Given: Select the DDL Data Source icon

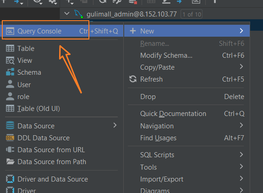Looking at the screenshot, I should tap(10, 138).
